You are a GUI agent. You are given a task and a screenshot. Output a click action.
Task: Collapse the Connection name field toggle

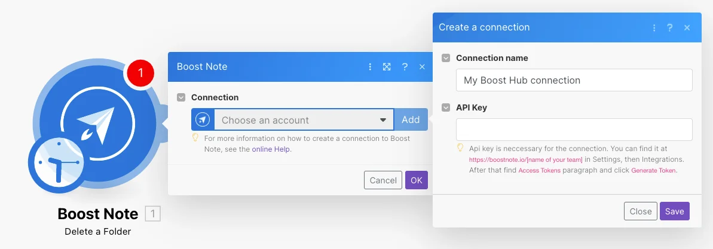pyautogui.click(x=446, y=58)
